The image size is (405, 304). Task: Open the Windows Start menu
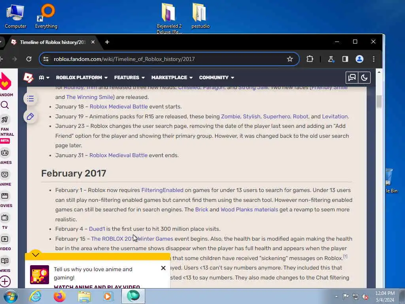click(10, 296)
